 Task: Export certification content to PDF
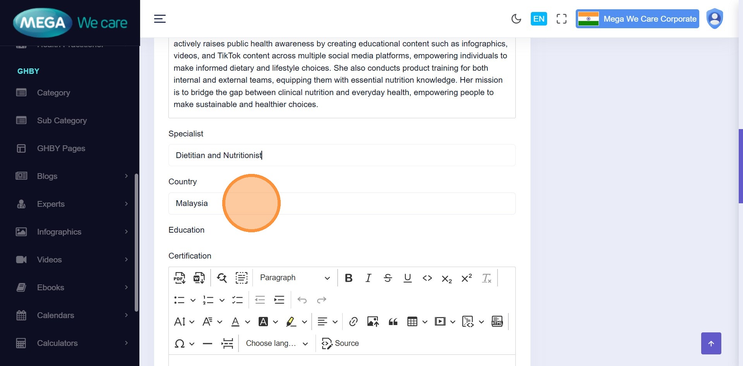pos(179,278)
